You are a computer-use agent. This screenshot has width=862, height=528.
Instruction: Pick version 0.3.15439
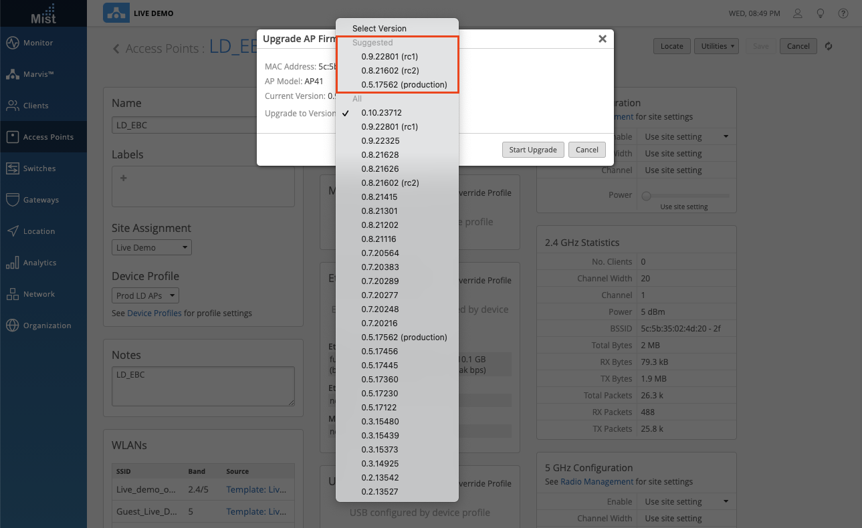397,435
